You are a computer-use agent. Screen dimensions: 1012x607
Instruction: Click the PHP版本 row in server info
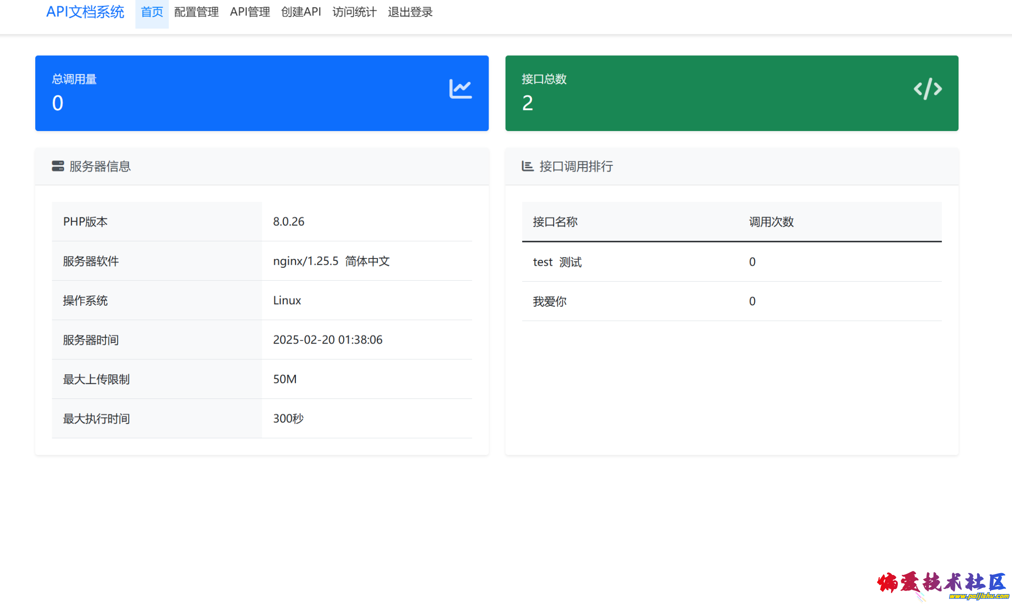85,221
